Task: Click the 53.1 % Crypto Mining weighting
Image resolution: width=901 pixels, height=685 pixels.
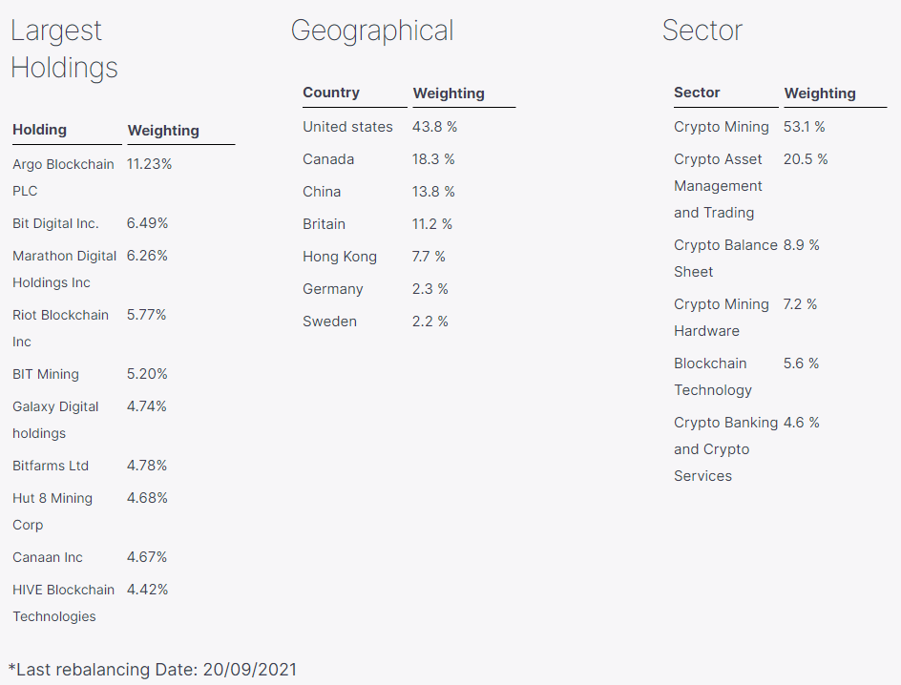Action: (805, 127)
